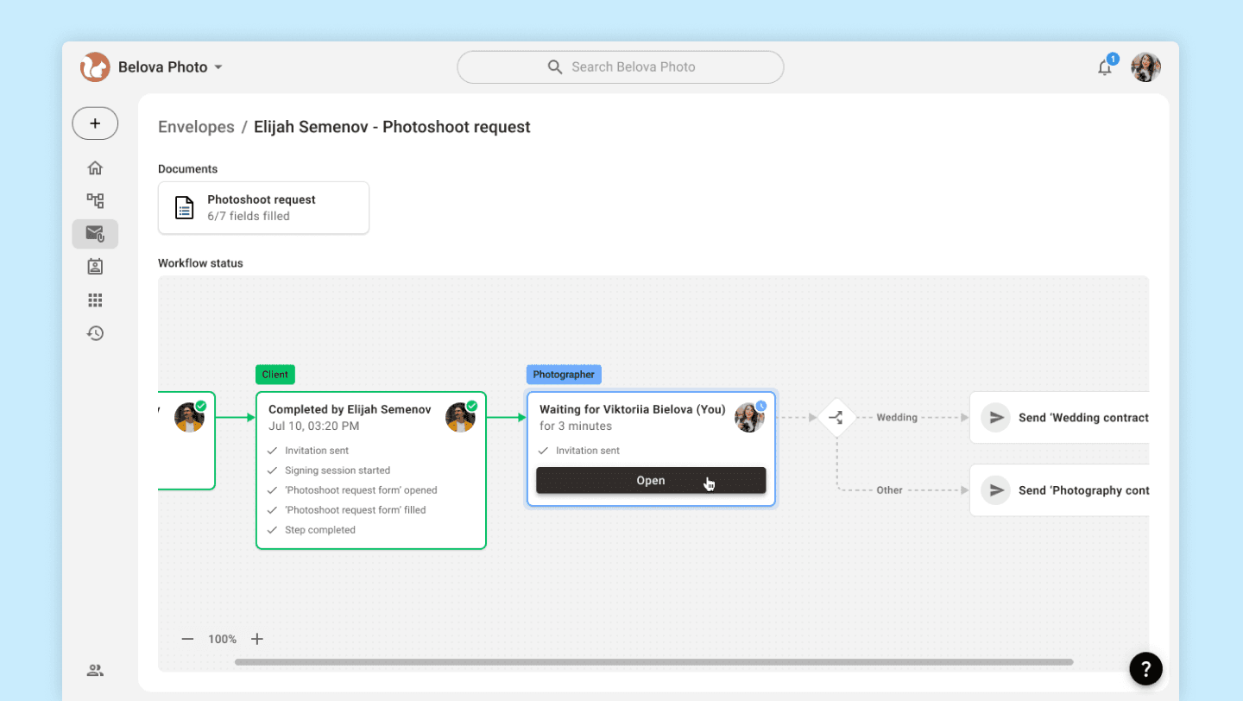The height and width of the screenshot is (701, 1243).
Task: Click the 'Documents' heading
Action: tap(187, 169)
